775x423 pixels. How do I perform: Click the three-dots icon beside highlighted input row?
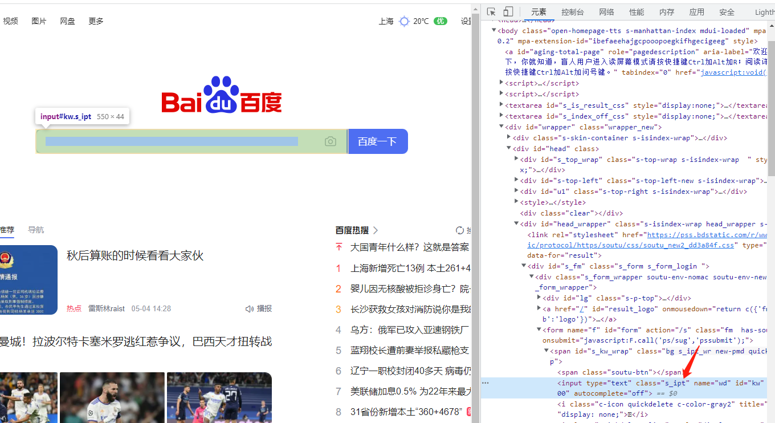tap(486, 383)
